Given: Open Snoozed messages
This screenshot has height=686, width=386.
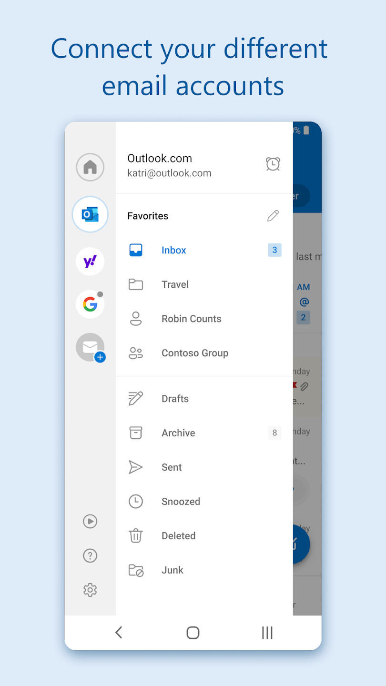Looking at the screenshot, I should coord(181,502).
